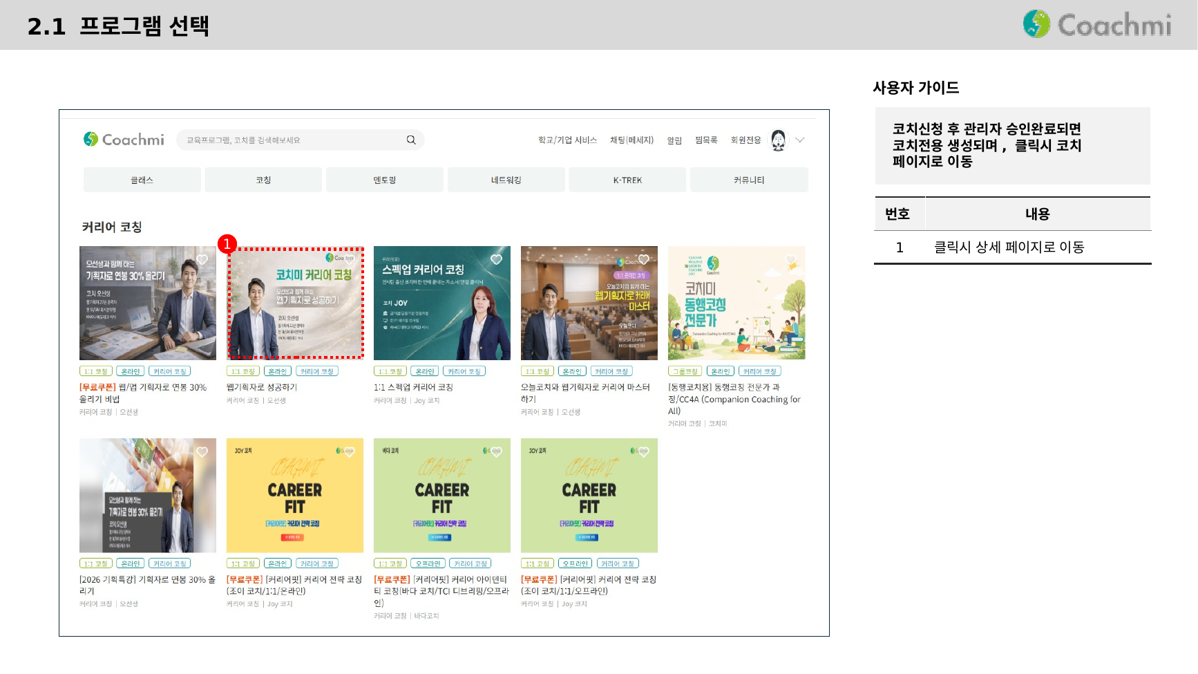Viewport: 1198px width, 674px height.
Task: Click the 사용자 가이드 heading
Action: click(916, 88)
